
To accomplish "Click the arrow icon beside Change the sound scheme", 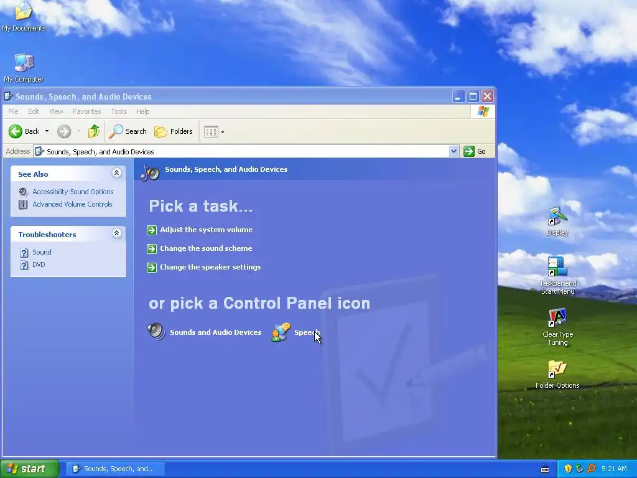I will [x=152, y=249].
